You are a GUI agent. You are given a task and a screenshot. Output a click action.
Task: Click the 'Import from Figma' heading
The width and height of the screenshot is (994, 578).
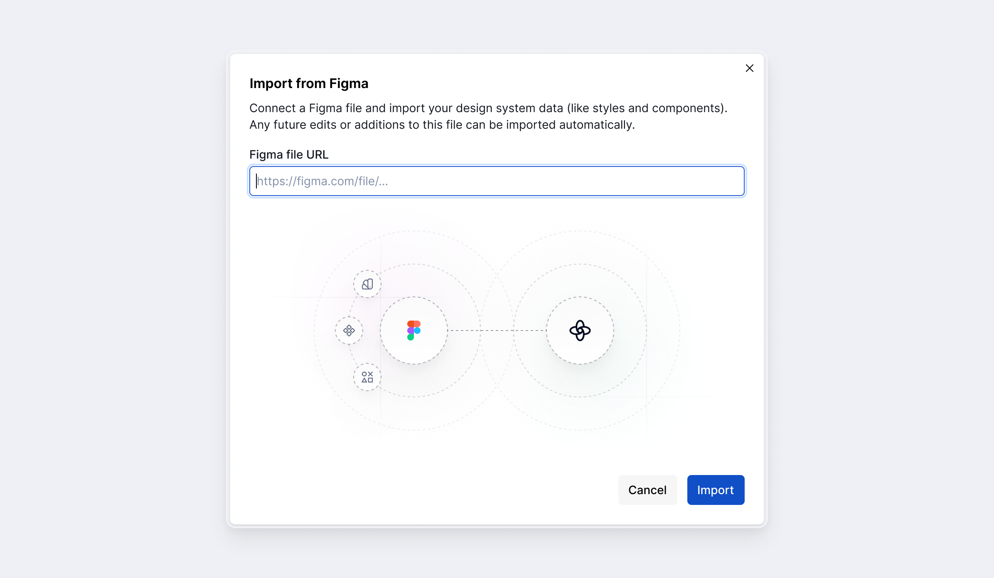(x=309, y=83)
